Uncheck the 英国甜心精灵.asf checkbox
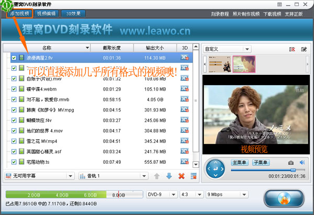This screenshot has width=314, height=215. 14,152
